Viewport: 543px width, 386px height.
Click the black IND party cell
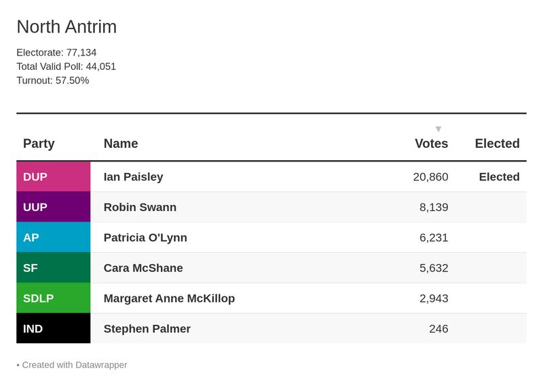click(x=53, y=328)
